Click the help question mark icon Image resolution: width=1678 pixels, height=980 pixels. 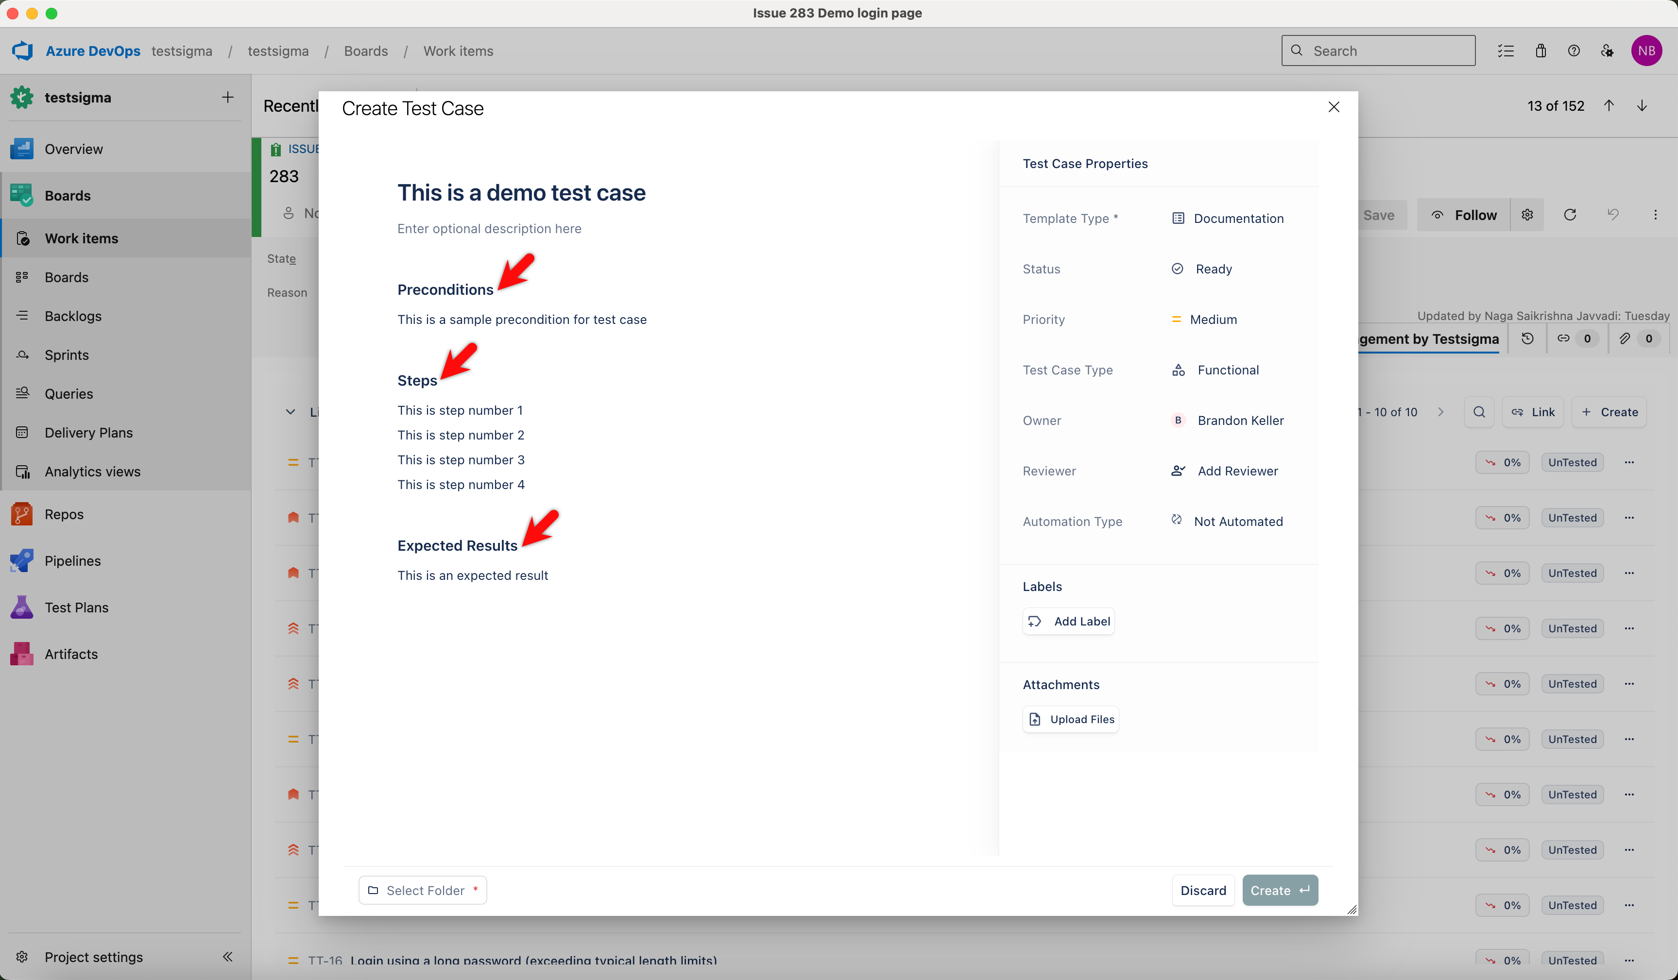(1574, 51)
